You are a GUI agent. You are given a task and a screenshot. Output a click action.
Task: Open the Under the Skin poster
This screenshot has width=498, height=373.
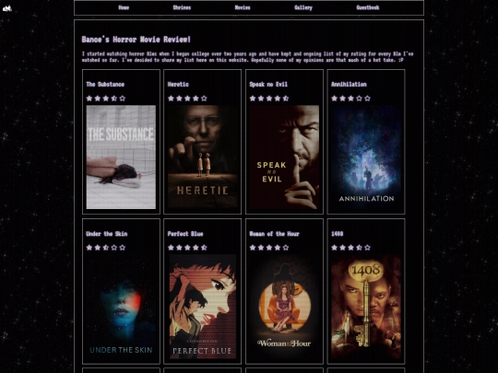(x=121, y=307)
